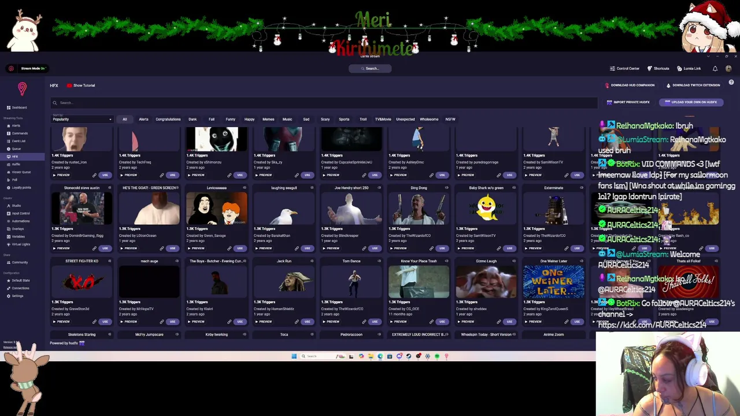
Task: Filter by NSFW category
Action: pos(450,119)
